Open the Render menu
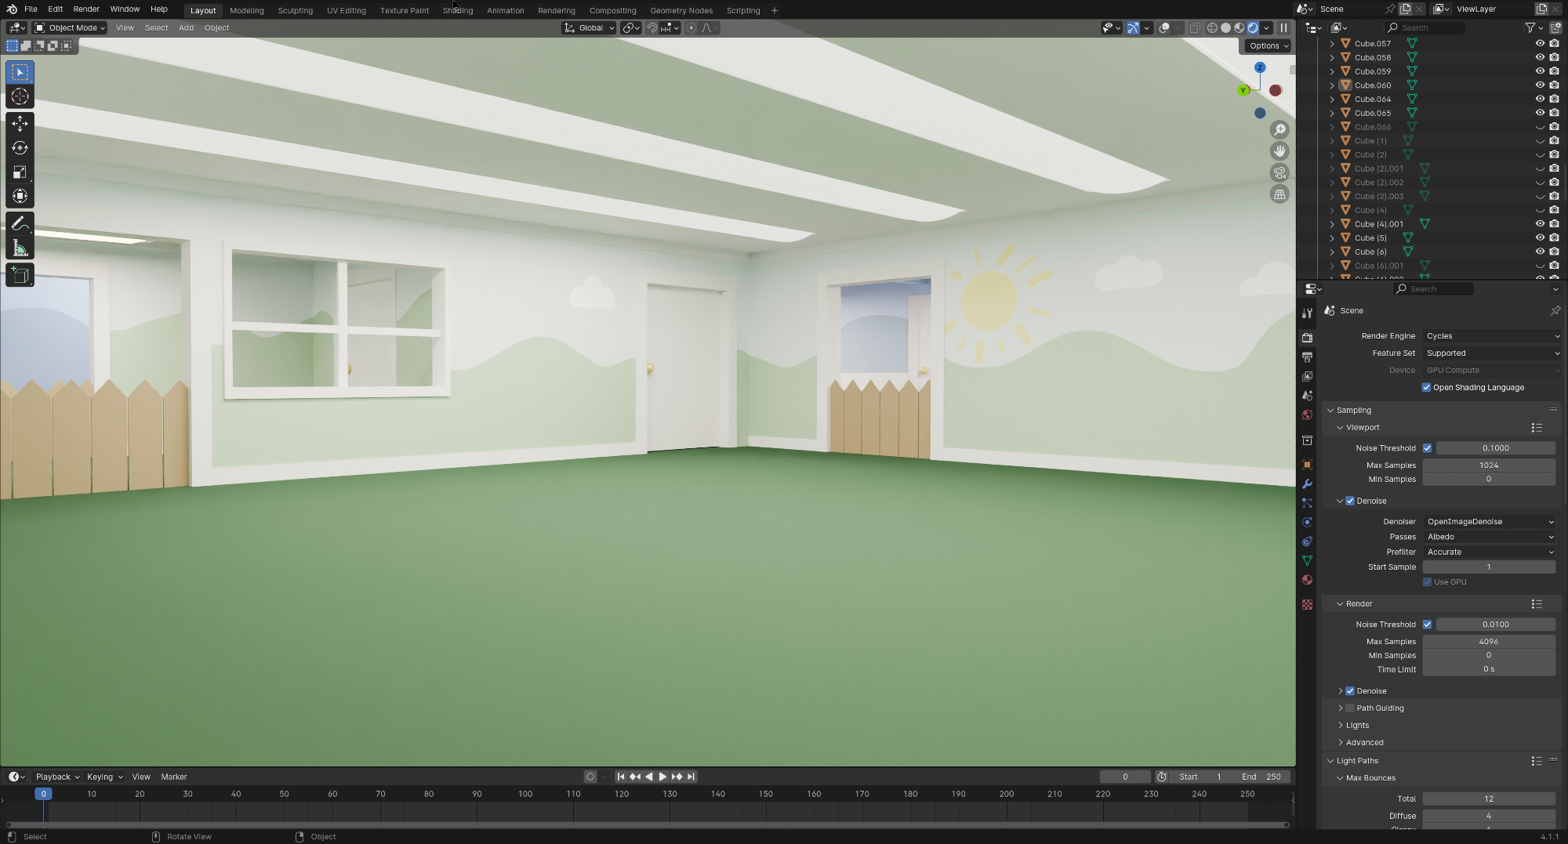The height and width of the screenshot is (844, 1568). click(86, 9)
